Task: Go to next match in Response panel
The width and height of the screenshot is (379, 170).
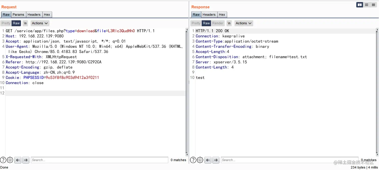Action: pos(216,160)
